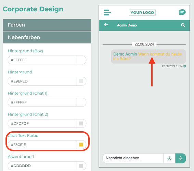
Task: Open the hamburger menu in the preview
Action: (107, 13)
